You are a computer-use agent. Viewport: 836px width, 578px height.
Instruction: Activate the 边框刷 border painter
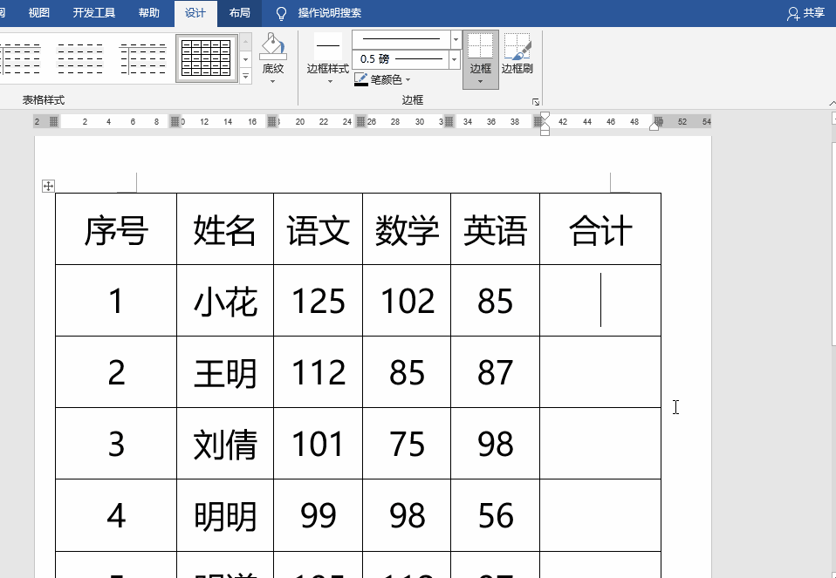tap(517, 53)
